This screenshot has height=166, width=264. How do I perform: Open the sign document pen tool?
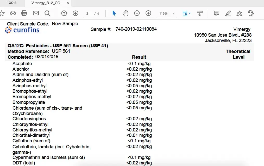coord(239,13)
